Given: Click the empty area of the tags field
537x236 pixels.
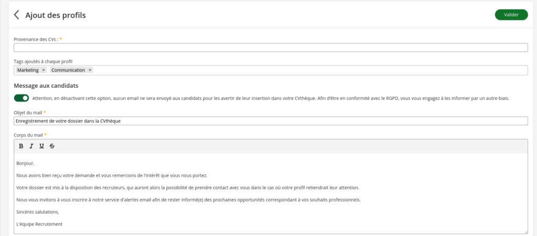Looking at the screenshot, I should [309, 70].
